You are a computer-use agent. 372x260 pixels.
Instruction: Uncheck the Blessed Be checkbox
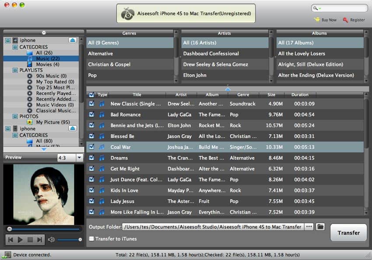click(x=91, y=136)
